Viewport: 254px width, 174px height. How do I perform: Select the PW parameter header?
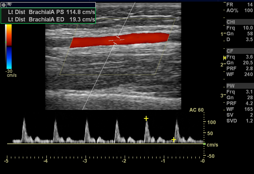click(x=230, y=86)
